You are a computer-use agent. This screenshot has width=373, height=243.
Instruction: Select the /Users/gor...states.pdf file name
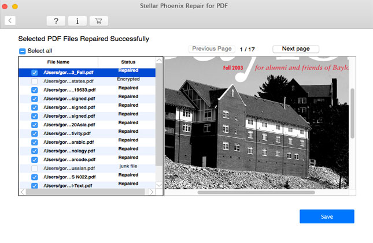click(x=68, y=81)
